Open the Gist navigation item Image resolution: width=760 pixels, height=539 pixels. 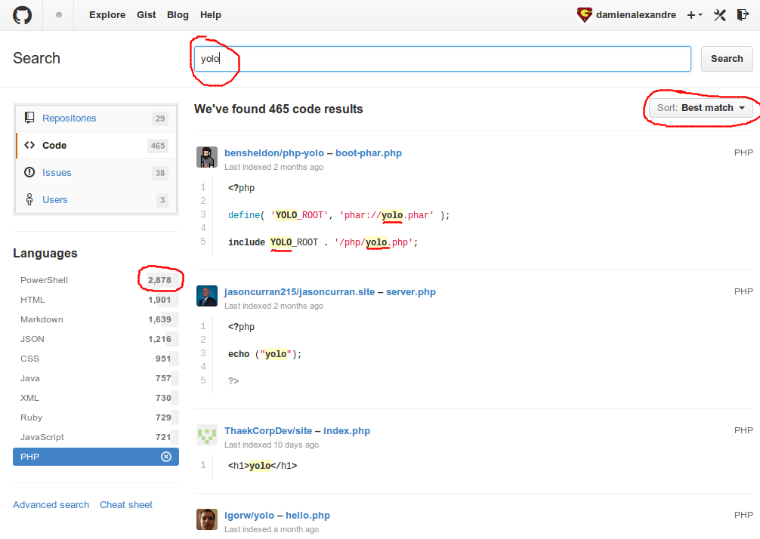tap(147, 15)
